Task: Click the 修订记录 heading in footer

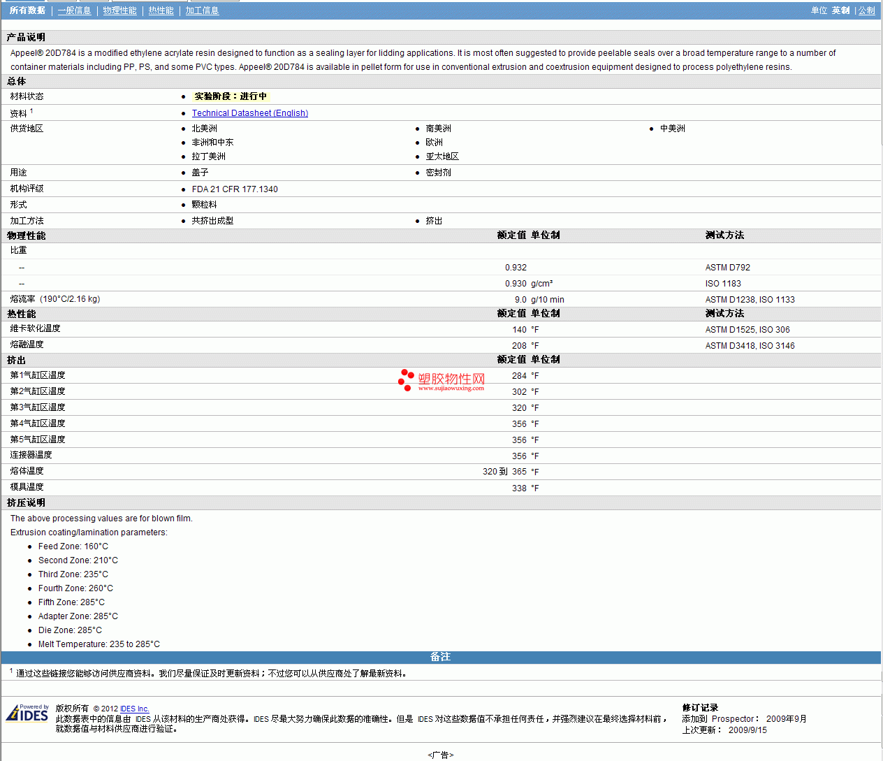Action: coord(700,708)
